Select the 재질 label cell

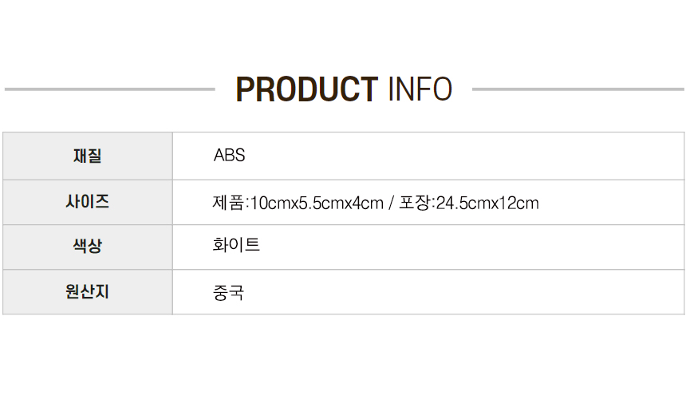tap(88, 156)
